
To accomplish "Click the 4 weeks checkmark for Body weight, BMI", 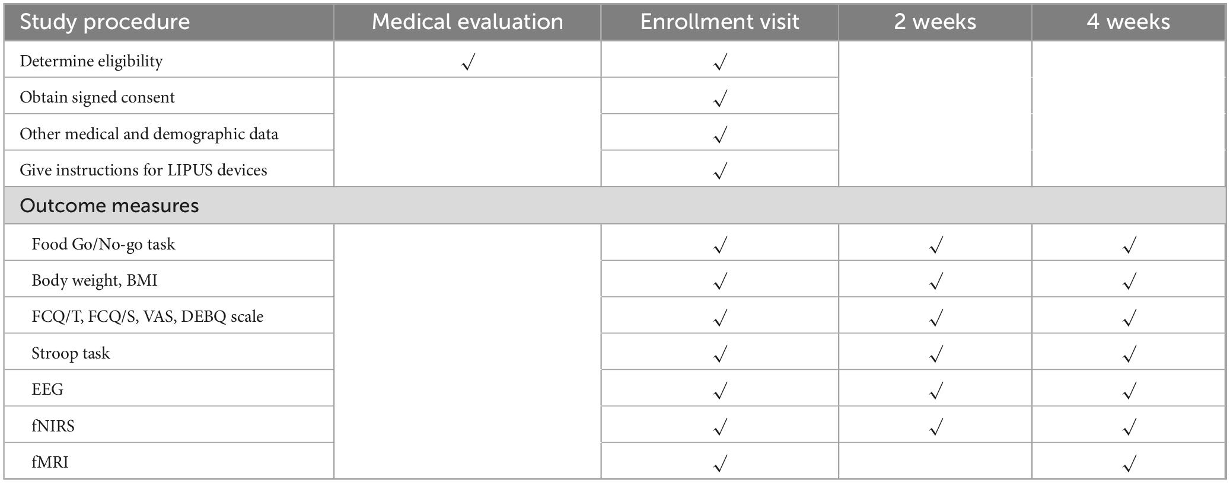I will point(1129,281).
